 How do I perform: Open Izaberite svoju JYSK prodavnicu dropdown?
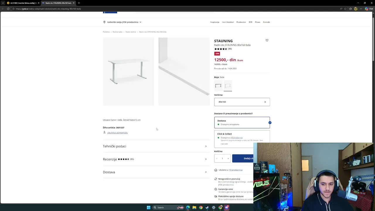pyautogui.click(x=122, y=22)
